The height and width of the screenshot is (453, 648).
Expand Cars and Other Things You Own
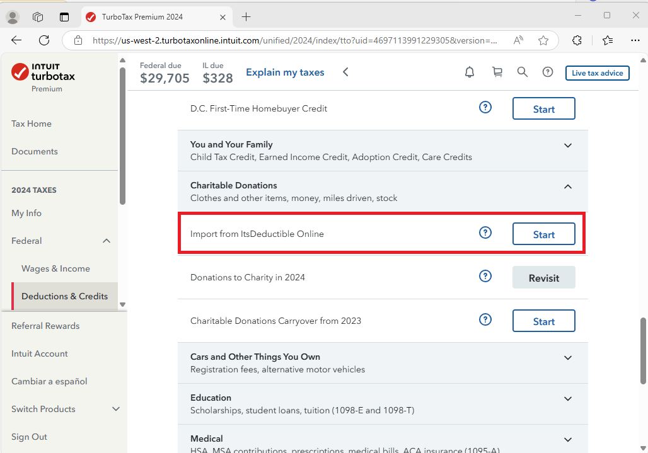(568, 358)
